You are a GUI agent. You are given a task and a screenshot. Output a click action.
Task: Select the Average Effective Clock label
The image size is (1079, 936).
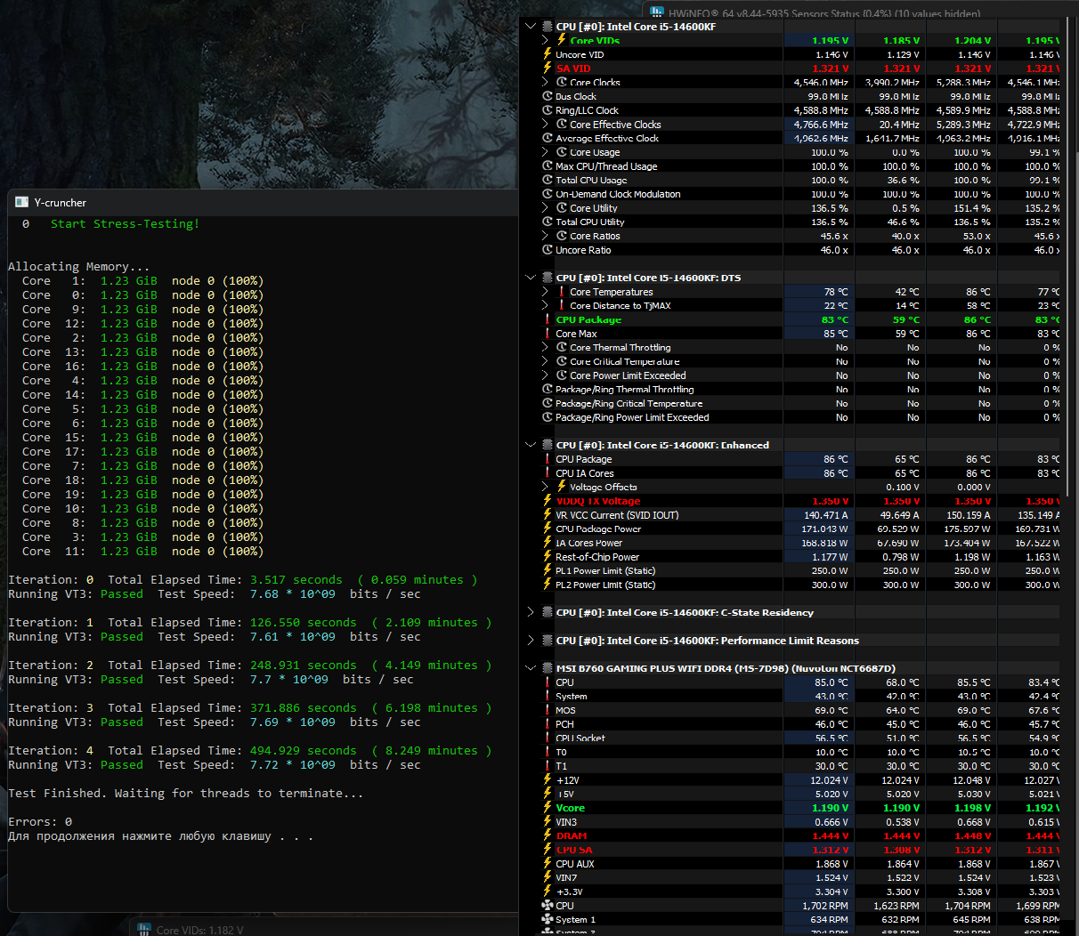coord(607,138)
